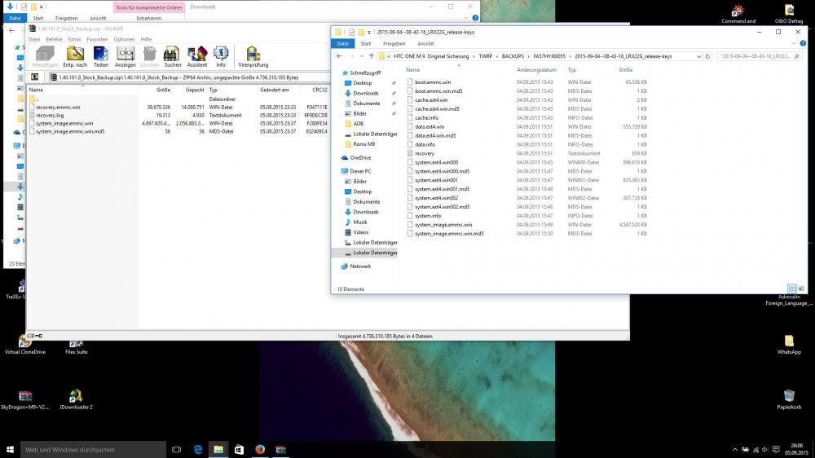
Task: Sort Explorer files by Änderungsdatum column
Action: (x=536, y=70)
